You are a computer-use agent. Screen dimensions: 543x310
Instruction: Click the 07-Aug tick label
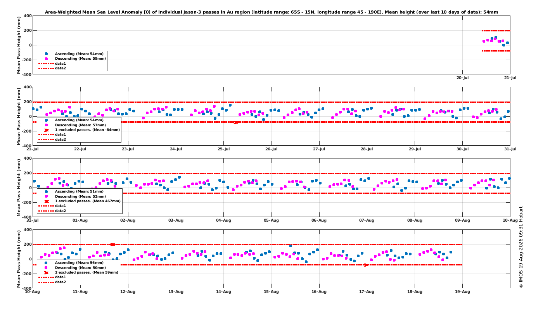(x=367, y=220)
